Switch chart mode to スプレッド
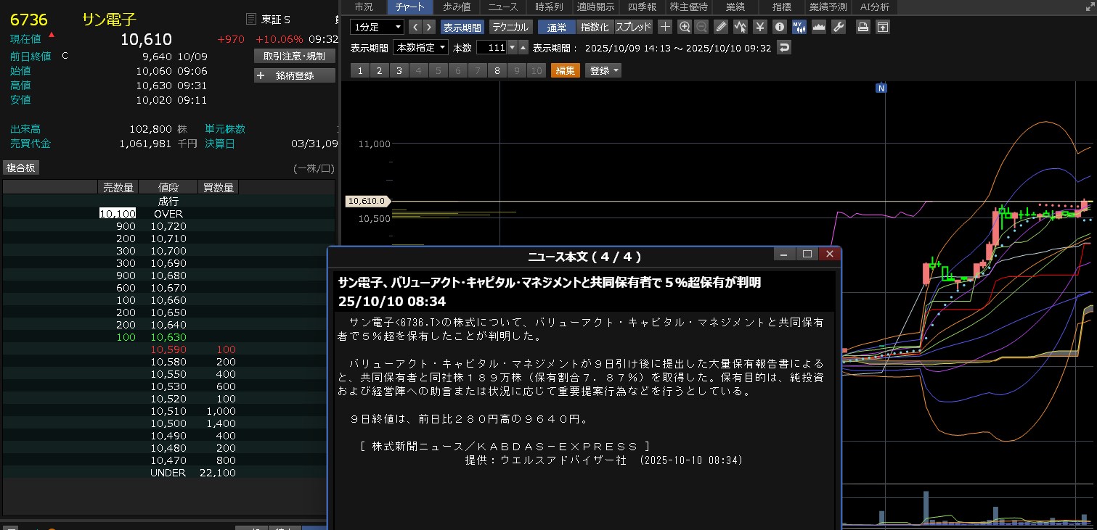Viewport: 1097px width, 530px height. (x=633, y=28)
